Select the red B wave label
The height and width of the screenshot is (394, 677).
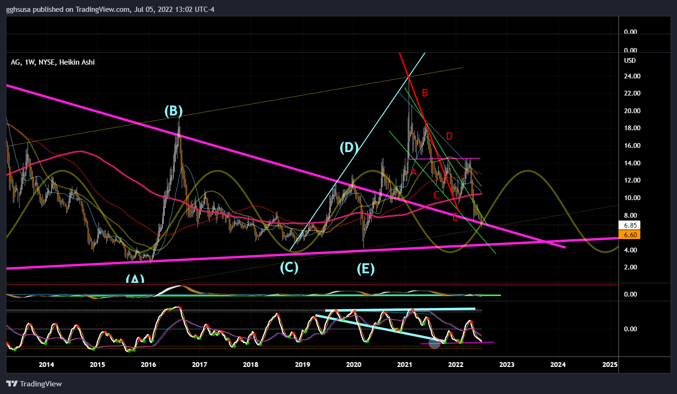(425, 93)
